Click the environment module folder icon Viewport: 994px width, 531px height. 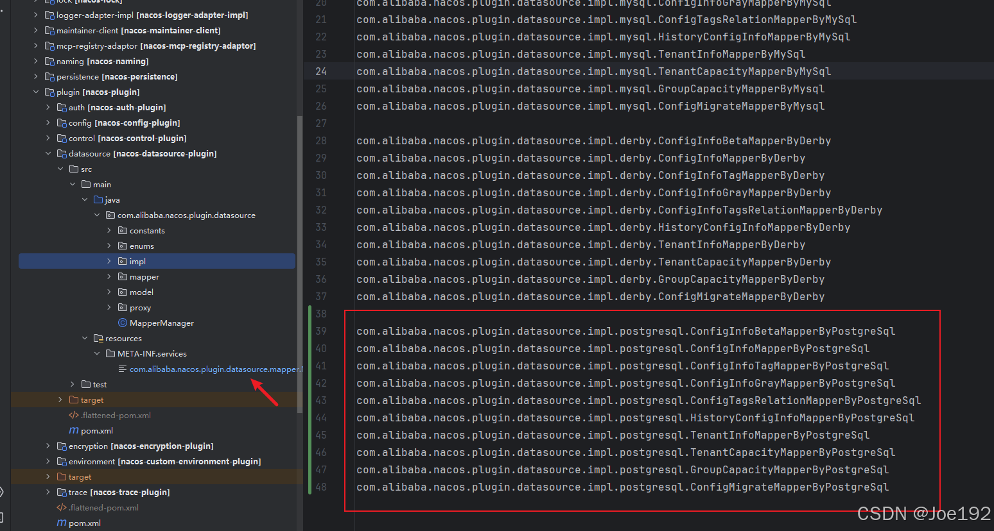click(x=62, y=461)
